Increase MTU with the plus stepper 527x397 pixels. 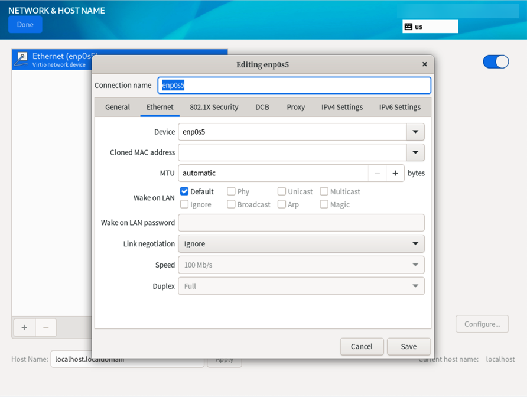pyautogui.click(x=395, y=173)
